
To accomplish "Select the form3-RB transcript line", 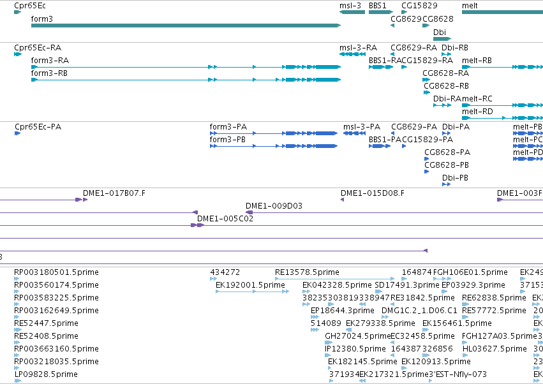I will [186, 80].
